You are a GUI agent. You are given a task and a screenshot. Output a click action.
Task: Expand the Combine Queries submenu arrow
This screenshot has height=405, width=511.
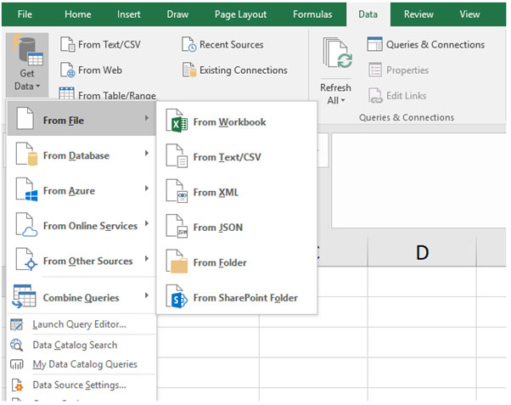tap(147, 295)
